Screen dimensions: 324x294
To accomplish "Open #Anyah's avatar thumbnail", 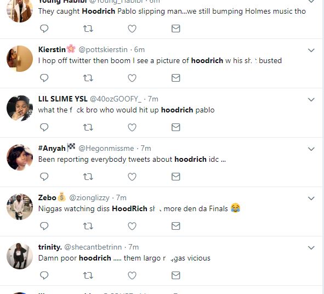I will [20, 157].
